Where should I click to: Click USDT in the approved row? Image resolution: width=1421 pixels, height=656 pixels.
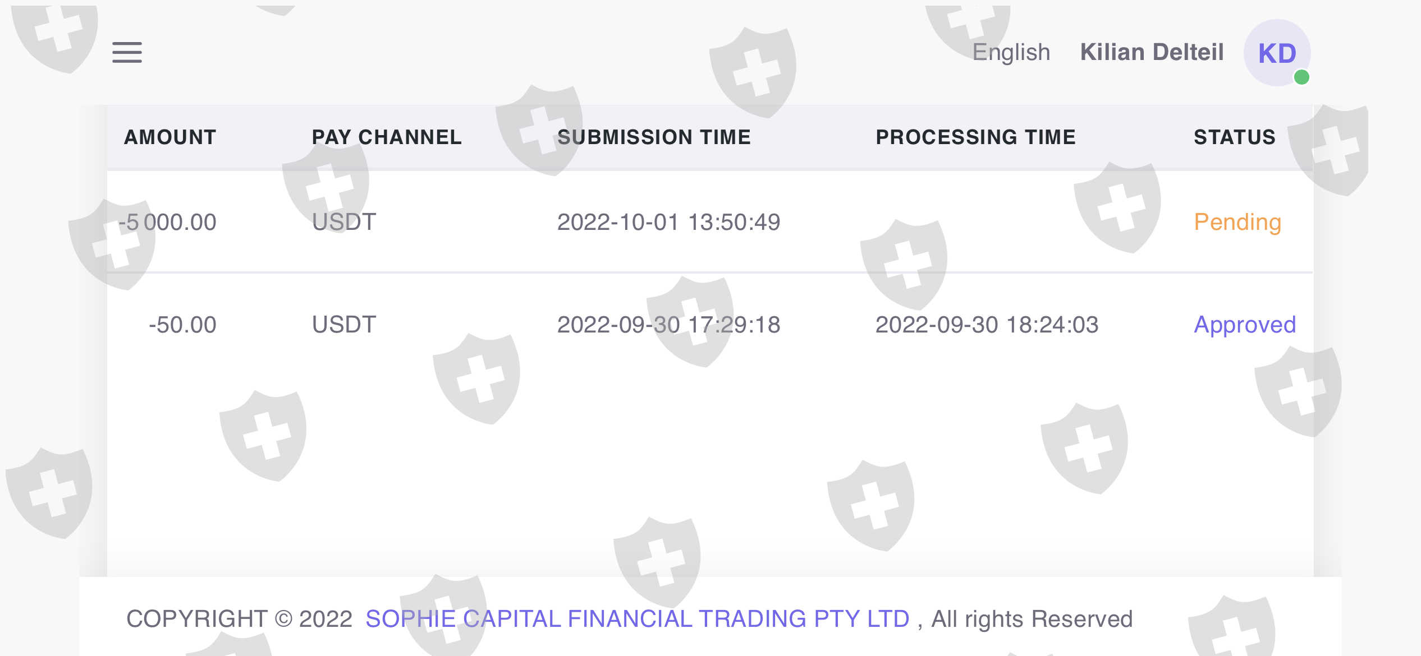pos(344,325)
